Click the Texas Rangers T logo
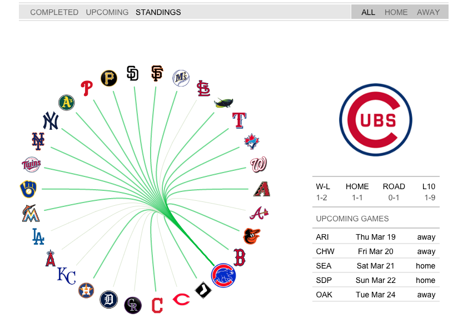Image resolution: width=453 pixels, height=324 pixels. [x=239, y=120]
